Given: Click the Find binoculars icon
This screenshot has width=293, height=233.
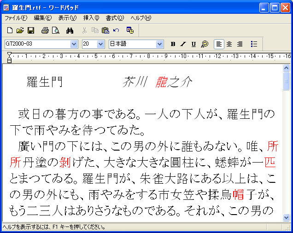Looking at the screenshot, I should tap(70, 30).
